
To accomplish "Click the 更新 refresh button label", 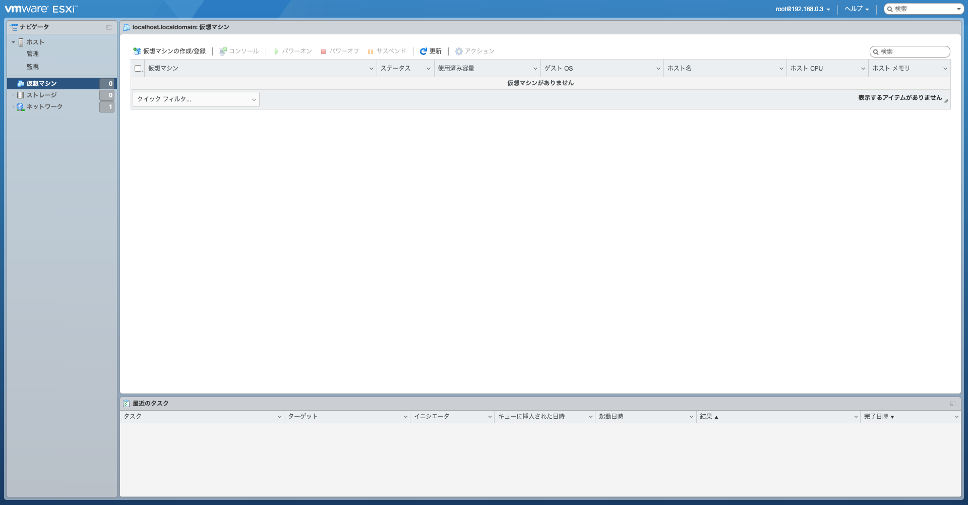I will coord(436,51).
